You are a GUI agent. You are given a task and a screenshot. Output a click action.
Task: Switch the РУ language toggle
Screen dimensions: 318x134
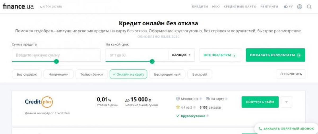click(288, 7)
